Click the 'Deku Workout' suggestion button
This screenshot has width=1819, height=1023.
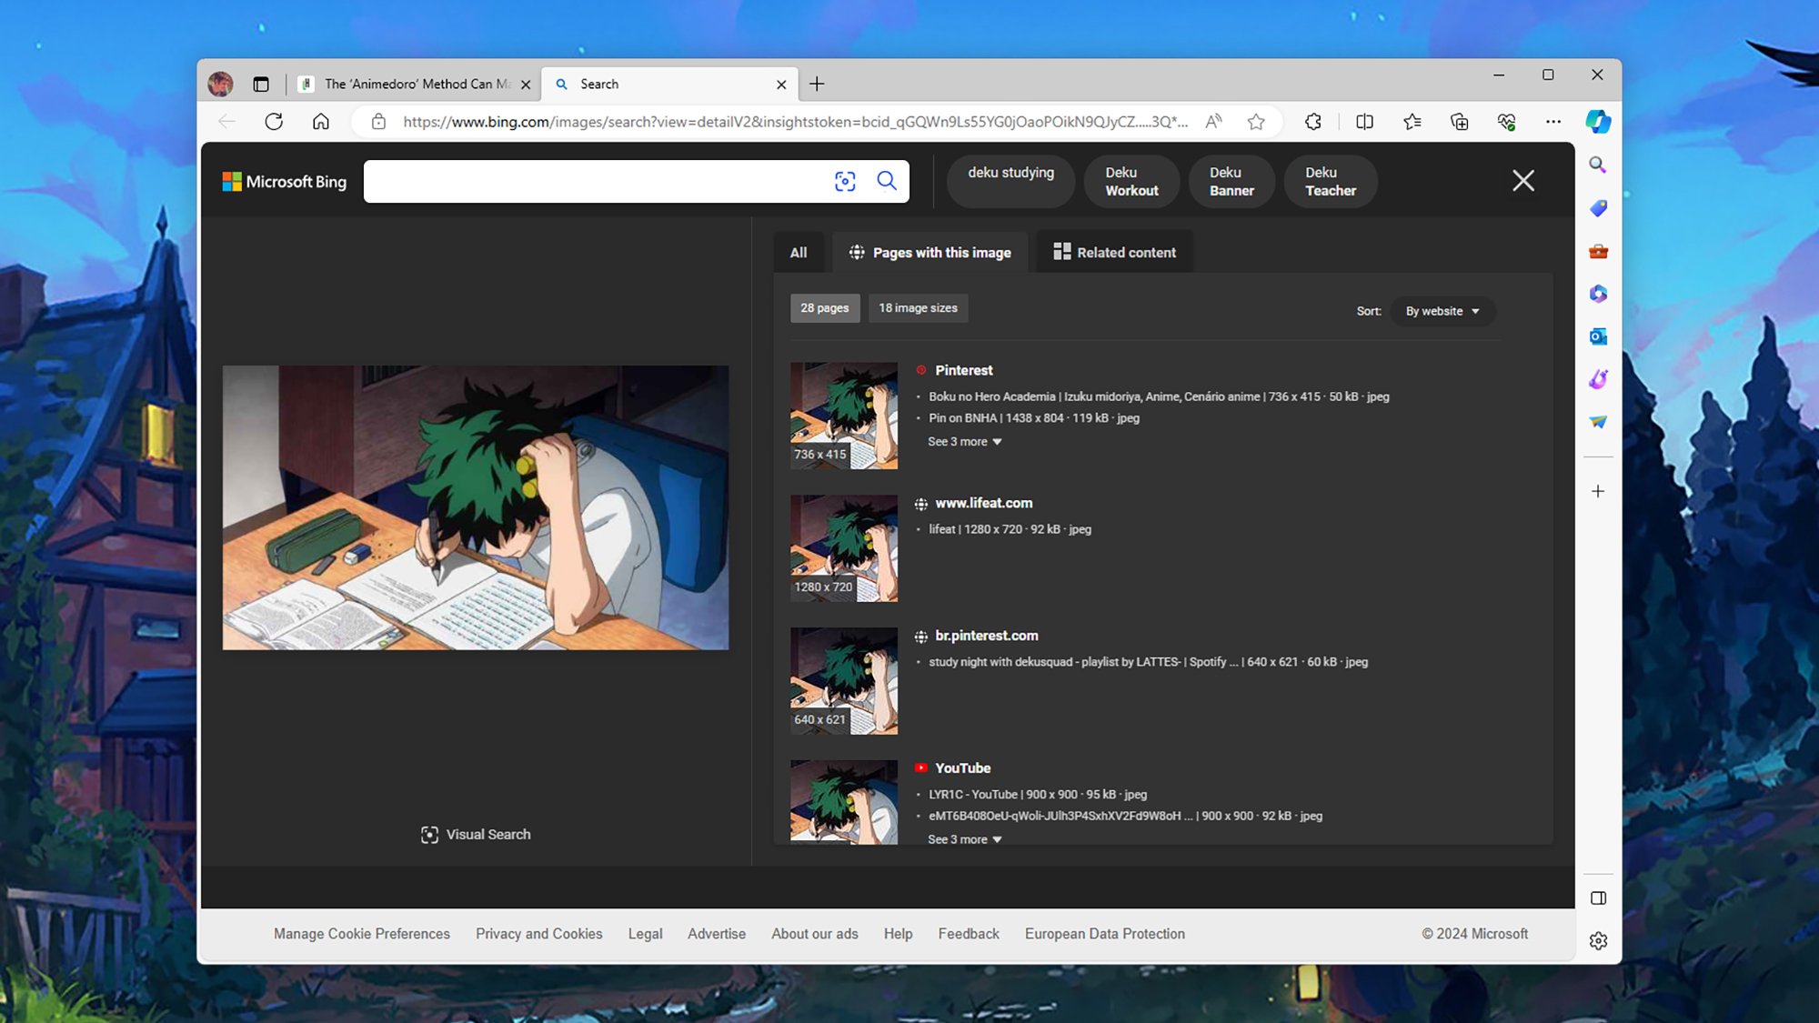point(1131,181)
